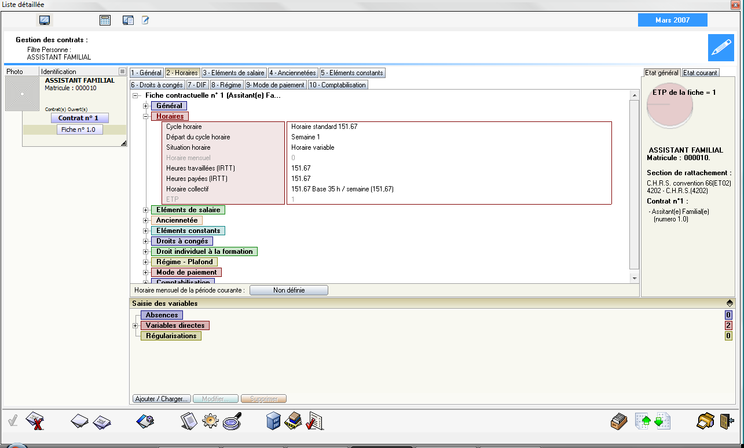
Task: Expand the Général tree node
Action: pyautogui.click(x=146, y=106)
